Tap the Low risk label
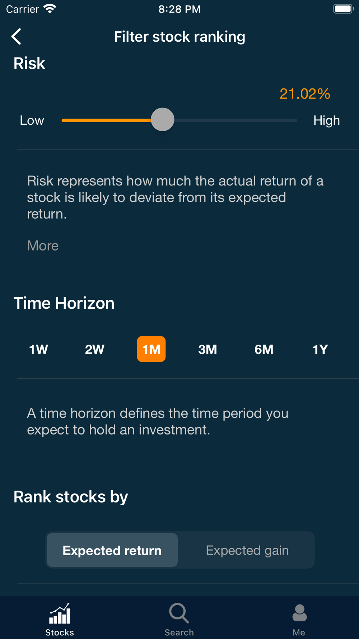Screen dimensions: 359x639 pyautogui.click(x=32, y=120)
